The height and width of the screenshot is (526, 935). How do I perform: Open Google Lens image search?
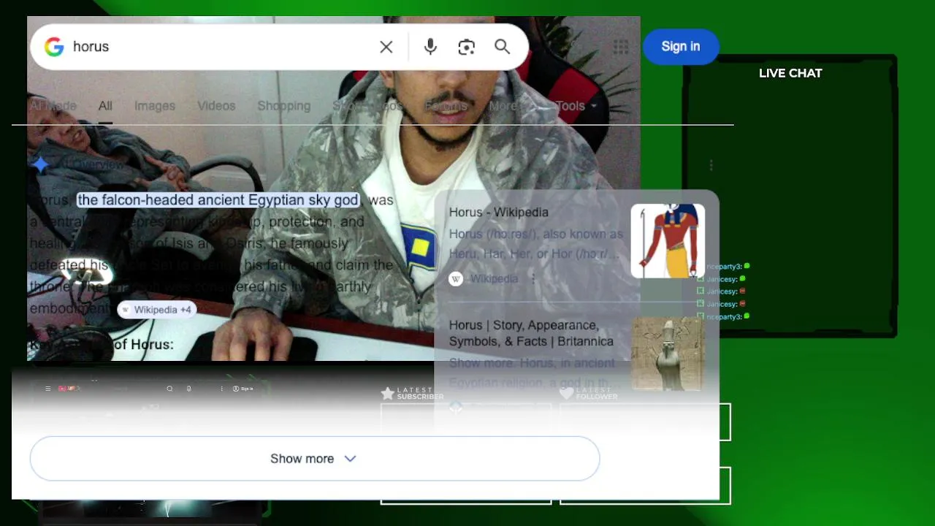click(466, 47)
